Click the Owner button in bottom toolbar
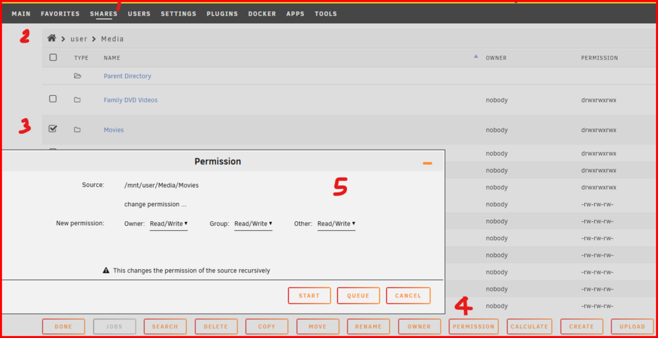This screenshot has height=338, width=658. click(420, 326)
